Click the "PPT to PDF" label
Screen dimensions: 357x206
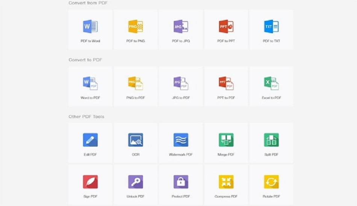pyautogui.click(x=226, y=98)
